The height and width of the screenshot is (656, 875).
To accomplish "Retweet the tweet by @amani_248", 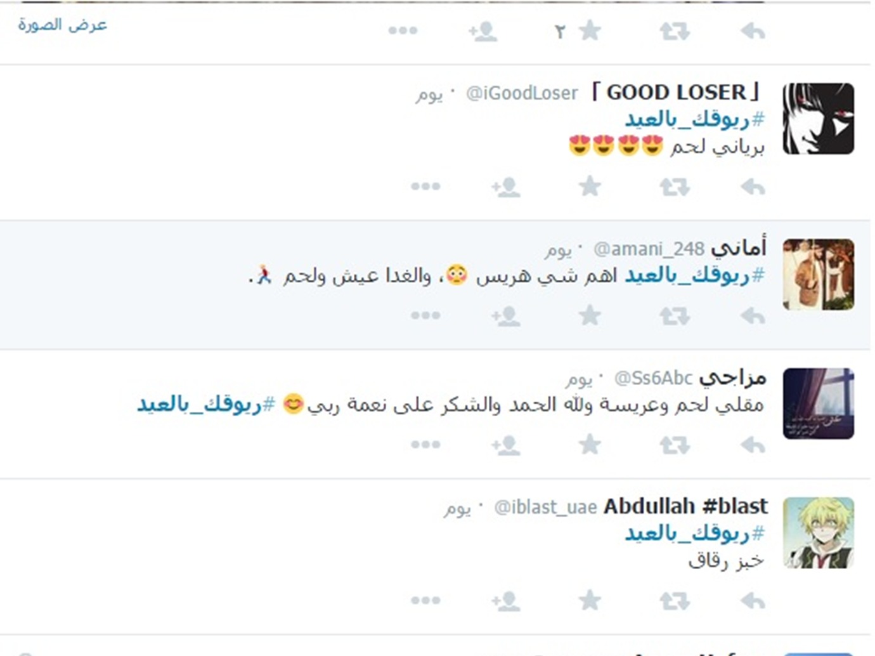I will tap(674, 315).
